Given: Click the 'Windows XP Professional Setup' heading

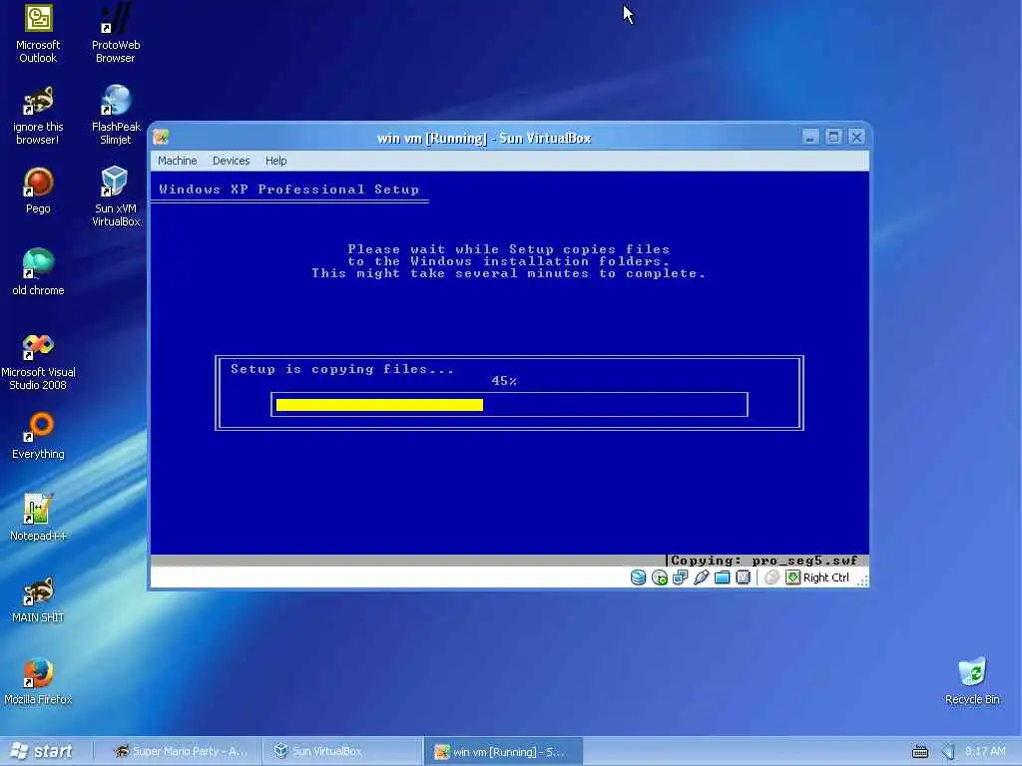Looking at the screenshot, I should pos(288,190).
